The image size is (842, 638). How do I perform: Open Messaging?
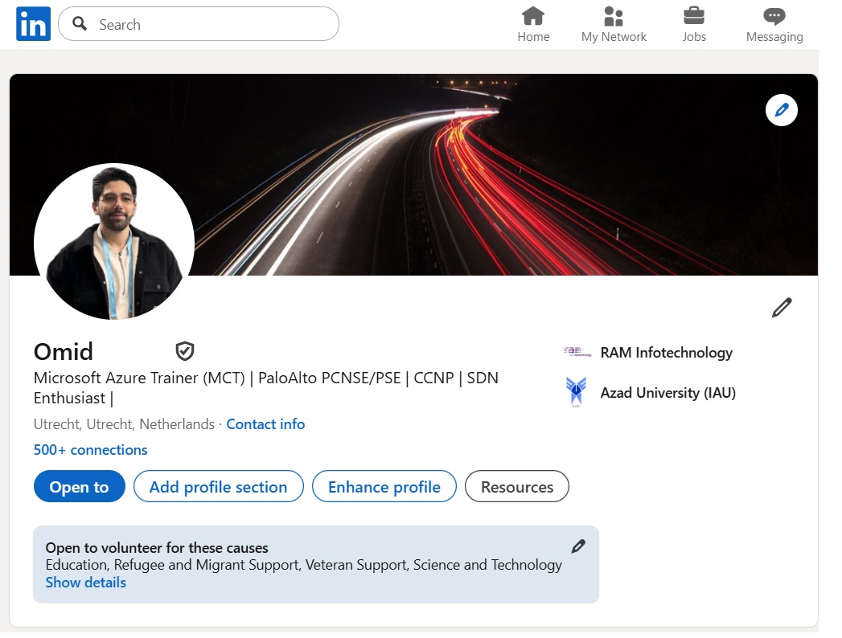pos(773,24)
